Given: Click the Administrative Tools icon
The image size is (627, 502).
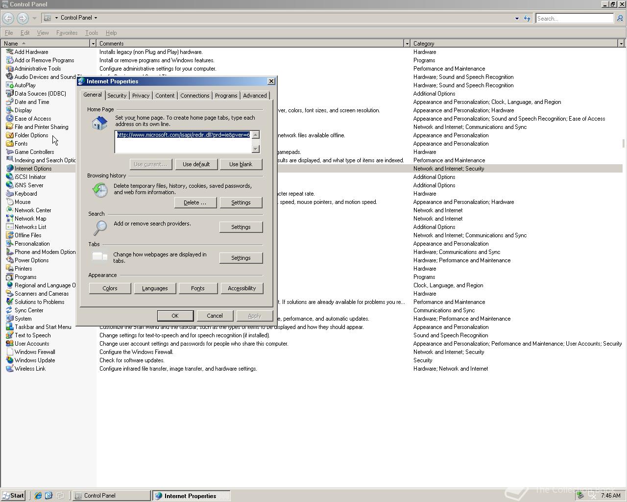Looking at the screenshot, I should click(x=9, y=69).
